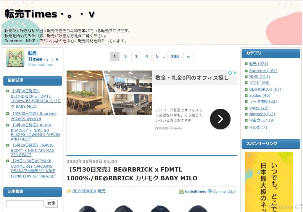Click the 株式会社Hub Works advertiser text

tap(169, 128)
